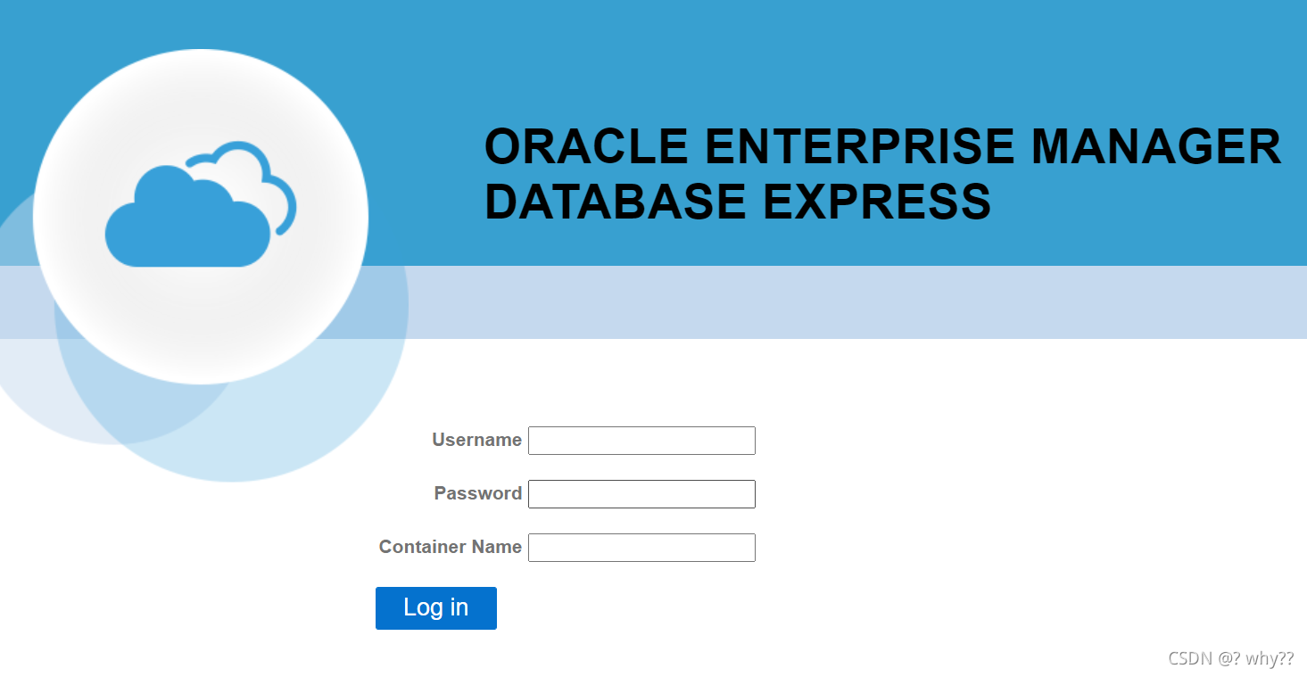Click the Container Name label

pos(450,547)
